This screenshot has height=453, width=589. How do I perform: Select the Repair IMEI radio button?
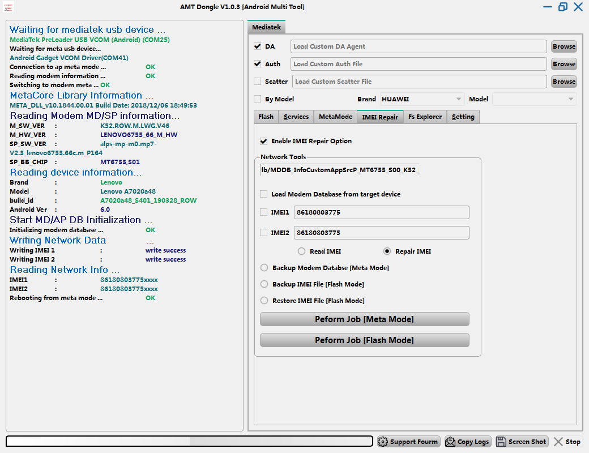(x=387, y=251)
